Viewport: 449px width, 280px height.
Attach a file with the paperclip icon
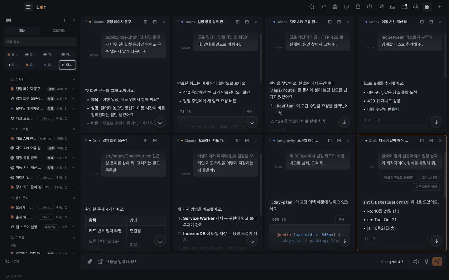(x=90, y=262)
